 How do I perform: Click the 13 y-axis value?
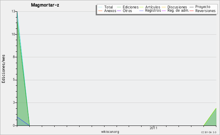(13, 11)
